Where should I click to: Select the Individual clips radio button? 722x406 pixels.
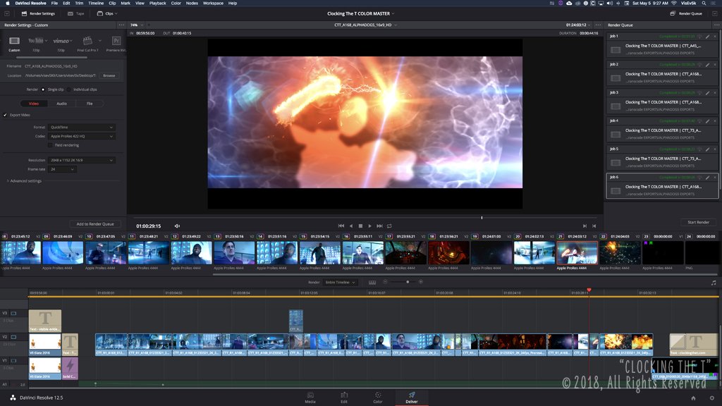coord(70,90)
